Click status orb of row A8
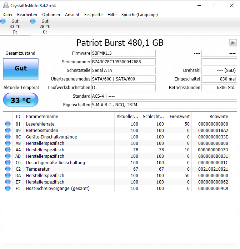This screenshot has width=240, height=249. click(x=8, y=143)
